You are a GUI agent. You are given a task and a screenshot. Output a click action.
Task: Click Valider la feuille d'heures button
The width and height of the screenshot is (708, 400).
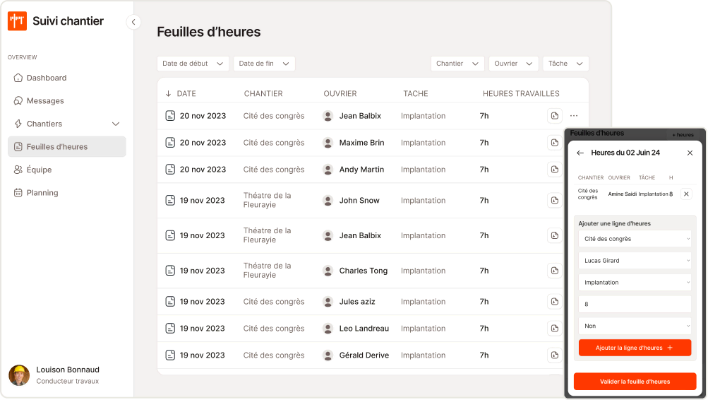[635, 382]
